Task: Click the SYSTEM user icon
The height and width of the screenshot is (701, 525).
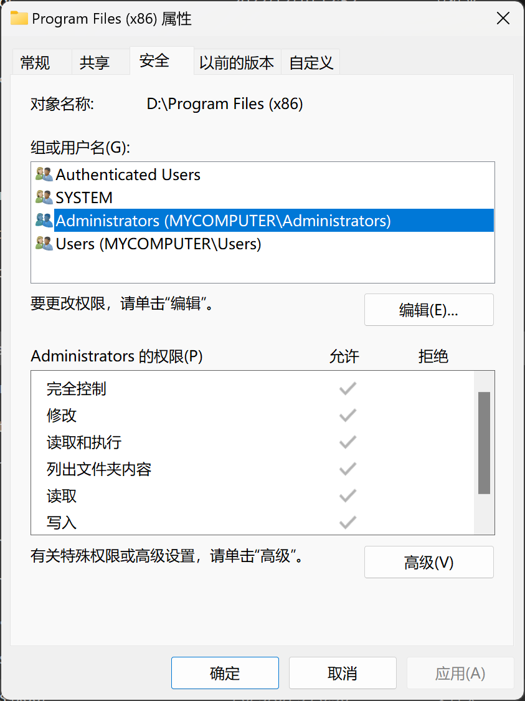Action: coord(43,198)
